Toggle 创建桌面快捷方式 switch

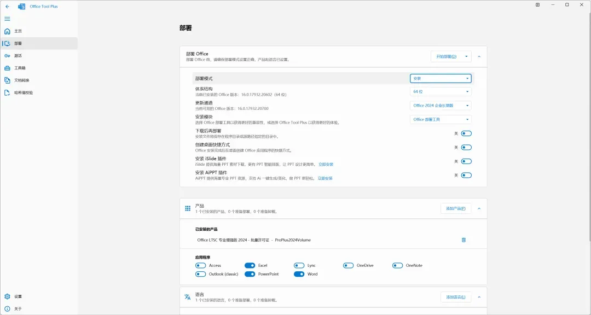pyautogui.click(x=466, y=147)
